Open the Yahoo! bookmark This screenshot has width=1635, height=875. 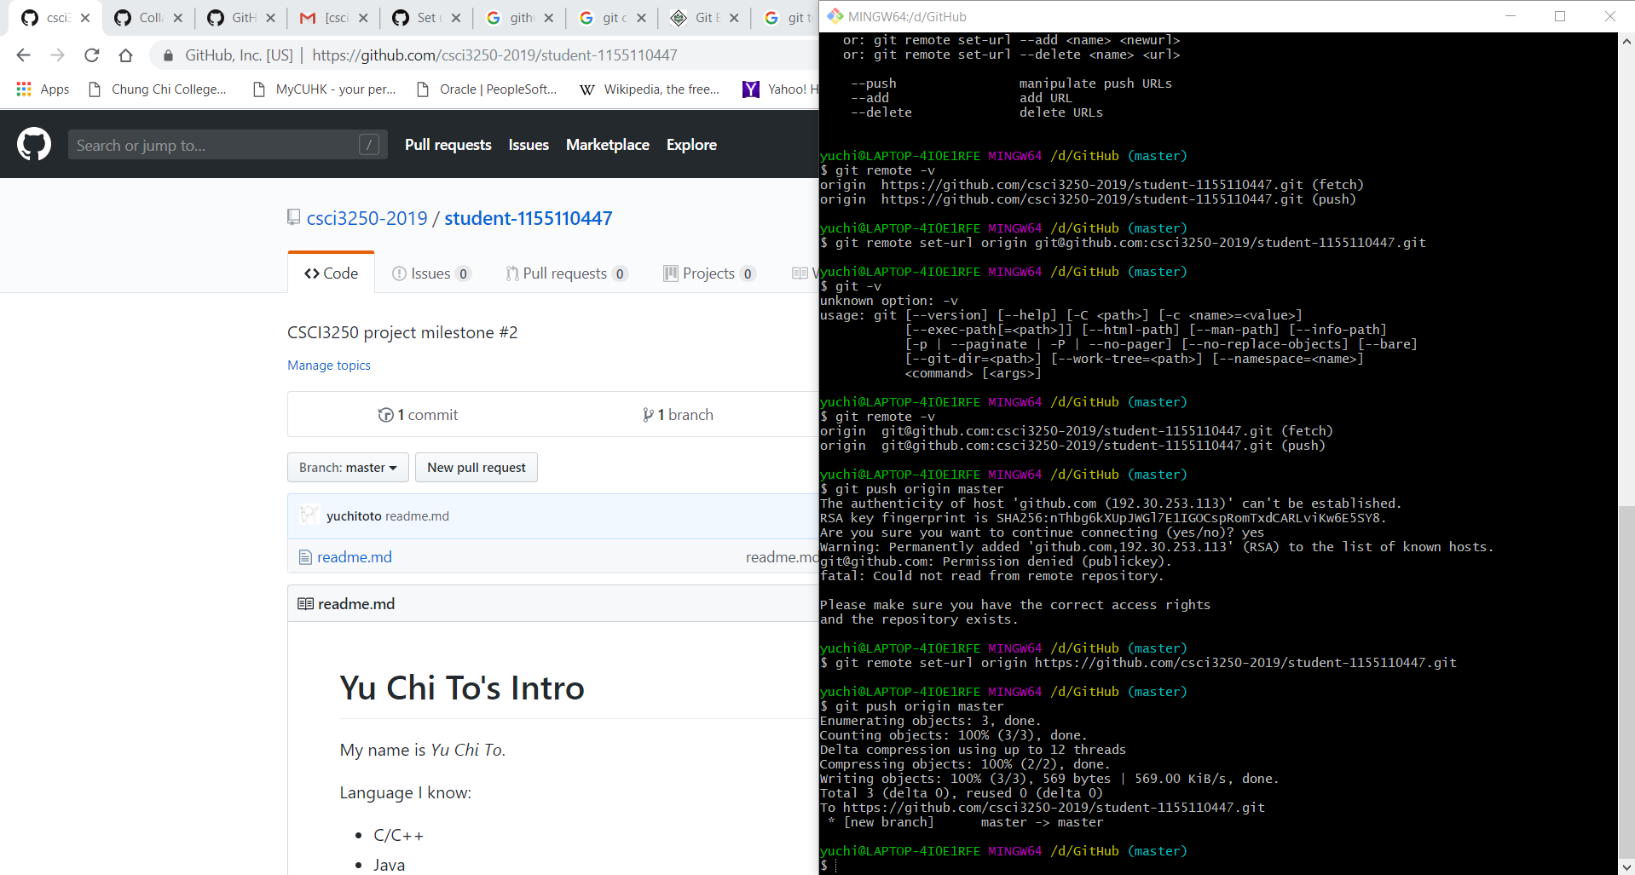coord(779,89)
